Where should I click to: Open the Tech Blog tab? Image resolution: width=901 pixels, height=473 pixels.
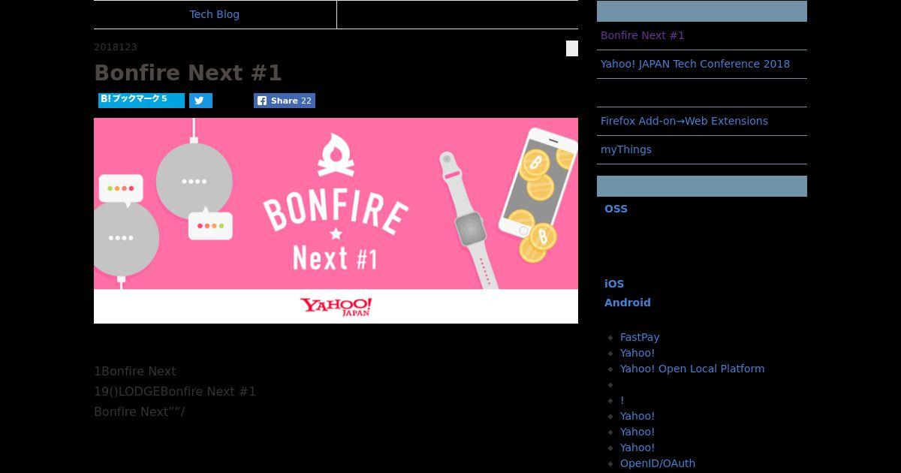[215, 14]
